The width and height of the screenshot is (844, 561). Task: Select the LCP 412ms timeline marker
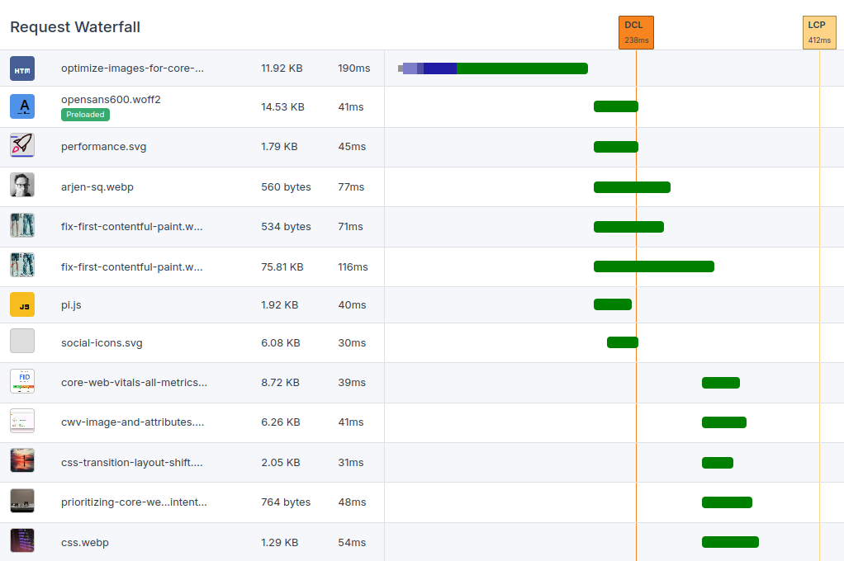point(819,32)
